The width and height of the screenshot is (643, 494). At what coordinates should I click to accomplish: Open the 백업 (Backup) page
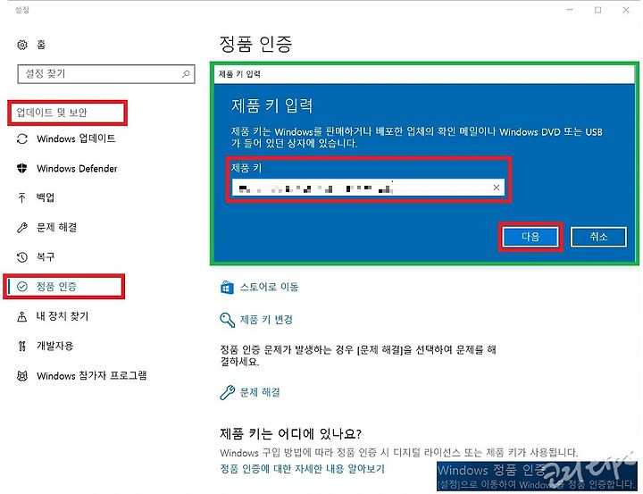46,197
